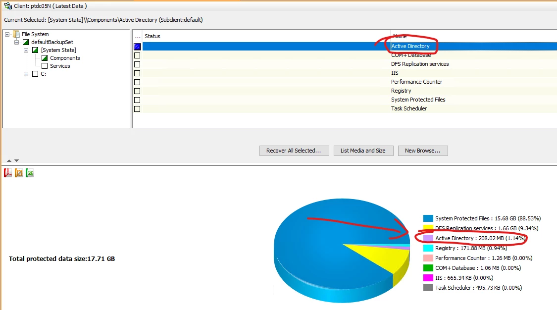Select the IIS row name
Viewport: 557px width, 310px height.
pyautogui.click(x=395, y=73)
